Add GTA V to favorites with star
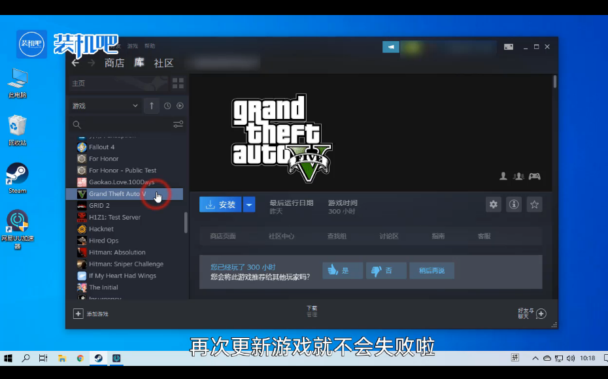608x379 pixels. click(535, 205)
